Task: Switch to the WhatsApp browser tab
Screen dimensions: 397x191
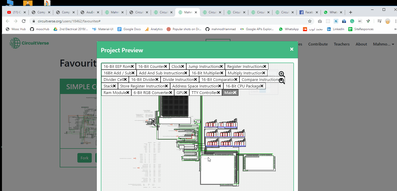Action: [x=333, y=12]
